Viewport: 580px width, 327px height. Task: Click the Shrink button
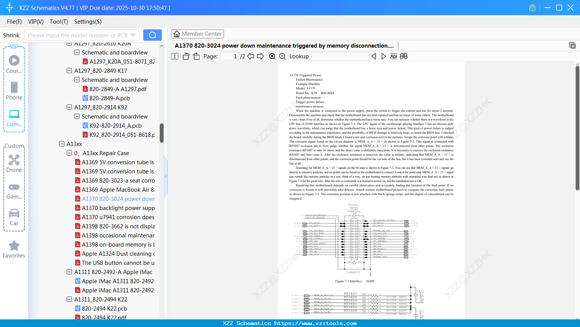click(x=11, y=35)
